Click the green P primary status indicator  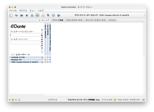coord(13,100)
